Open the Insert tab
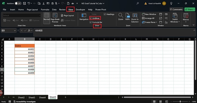The image size is (197, 103). coord(13,10)
